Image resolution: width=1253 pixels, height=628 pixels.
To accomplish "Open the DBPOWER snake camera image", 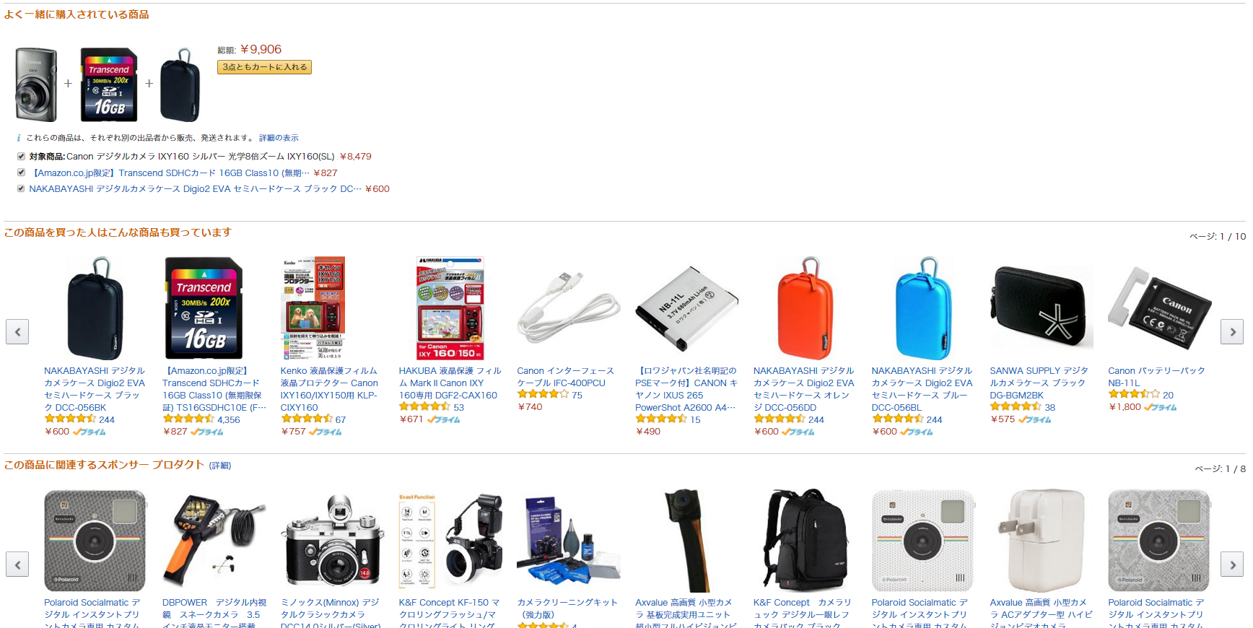I will (213, 541).
